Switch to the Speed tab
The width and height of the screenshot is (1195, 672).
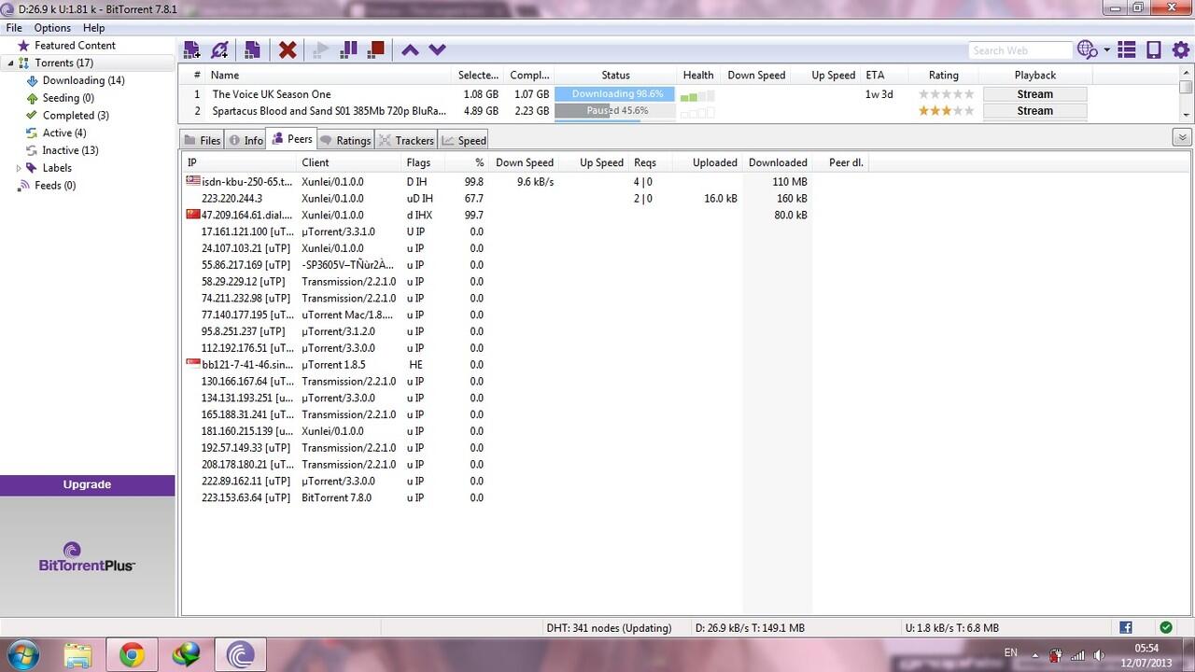464,140
